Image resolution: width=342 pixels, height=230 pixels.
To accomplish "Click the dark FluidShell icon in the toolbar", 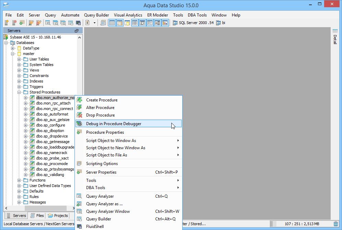I will point(78,23).
